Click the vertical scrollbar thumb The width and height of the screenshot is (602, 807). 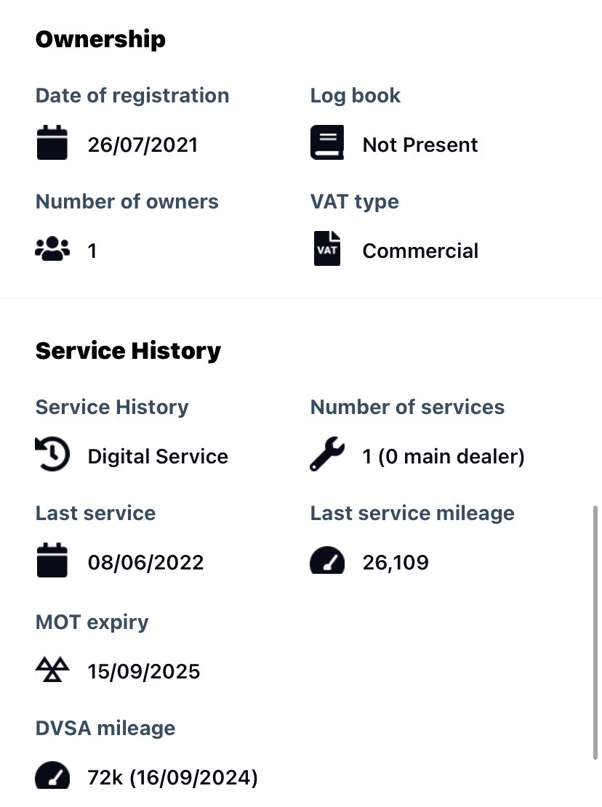click(595, 633)
